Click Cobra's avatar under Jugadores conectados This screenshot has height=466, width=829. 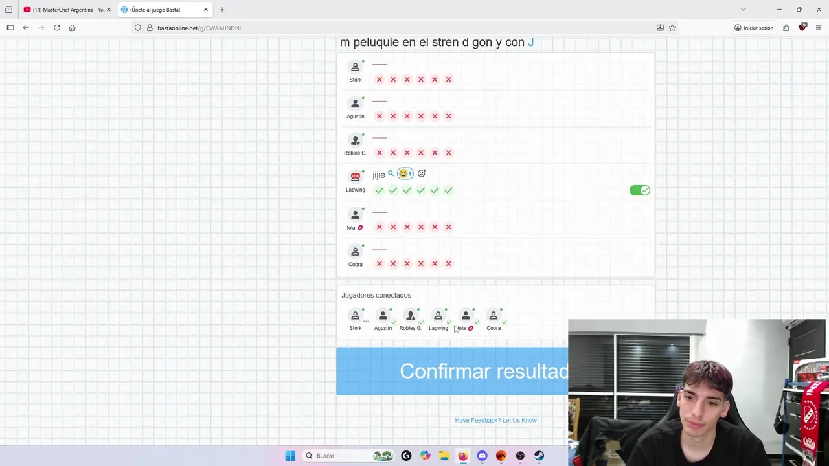494,316
